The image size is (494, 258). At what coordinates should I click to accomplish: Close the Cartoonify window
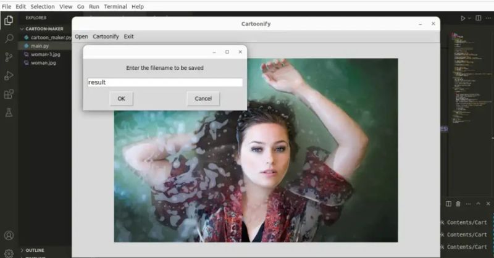click(433, 23)
